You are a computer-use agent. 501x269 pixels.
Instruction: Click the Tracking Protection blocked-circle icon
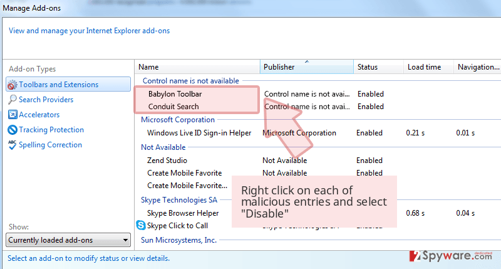point(13,130)
